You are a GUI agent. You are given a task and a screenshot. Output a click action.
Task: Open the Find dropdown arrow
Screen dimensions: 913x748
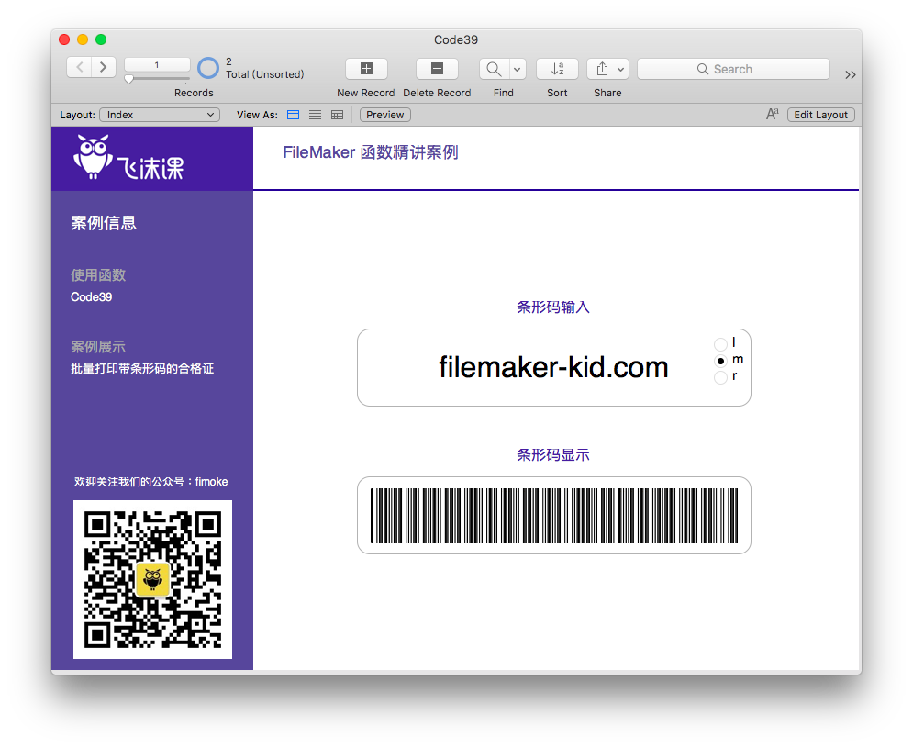tap(518, 69)
